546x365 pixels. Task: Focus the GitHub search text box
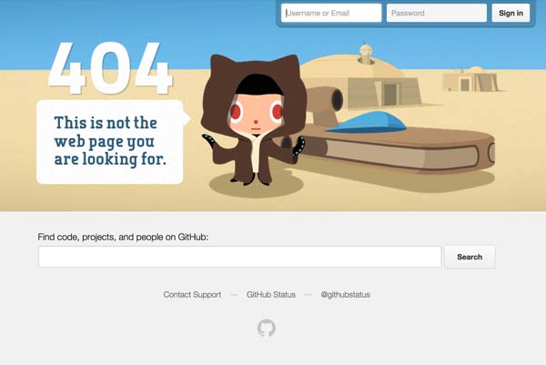tap(240, 257)
